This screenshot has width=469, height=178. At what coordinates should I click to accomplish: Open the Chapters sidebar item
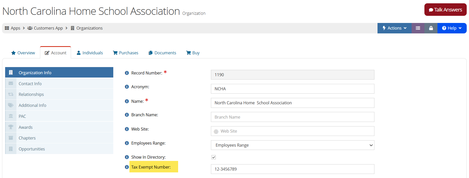click(59, 138)
